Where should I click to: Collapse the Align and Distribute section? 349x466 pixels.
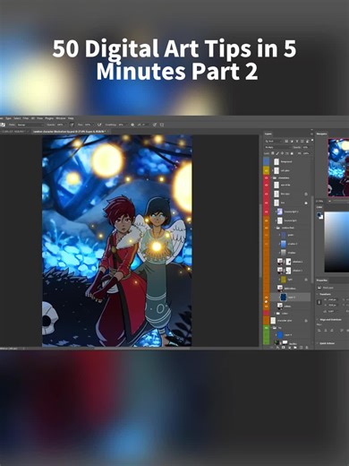(318, 320)
